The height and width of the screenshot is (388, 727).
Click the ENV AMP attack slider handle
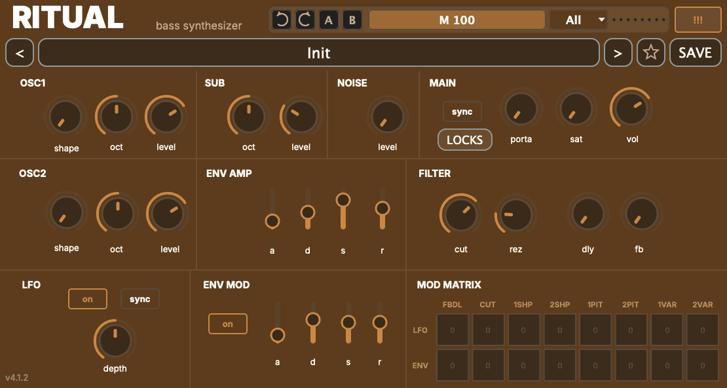[x=272, y=221]
